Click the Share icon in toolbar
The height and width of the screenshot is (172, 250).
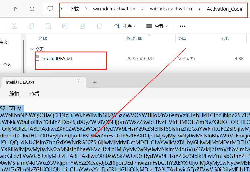(x=82, y=26)
